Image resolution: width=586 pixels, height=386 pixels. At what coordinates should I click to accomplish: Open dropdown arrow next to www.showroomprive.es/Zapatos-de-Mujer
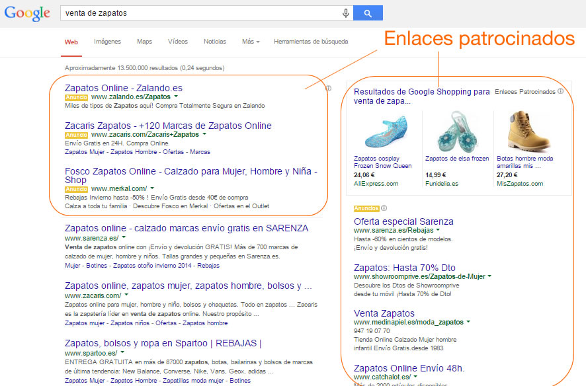click(489, 277)
